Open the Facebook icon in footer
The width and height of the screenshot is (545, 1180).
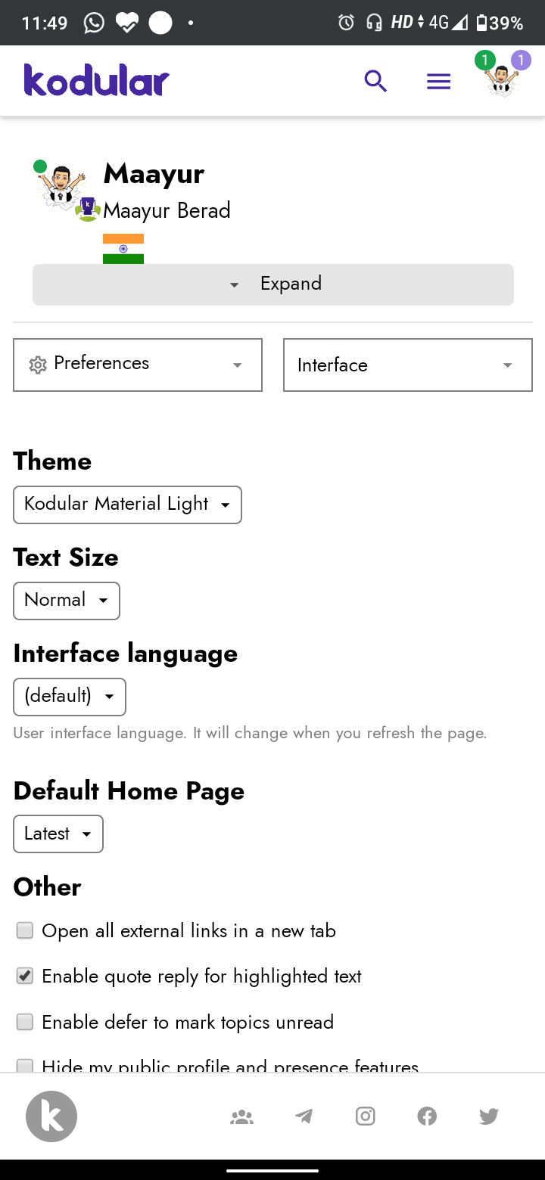pyautogui.click(x=427, y=1116)
